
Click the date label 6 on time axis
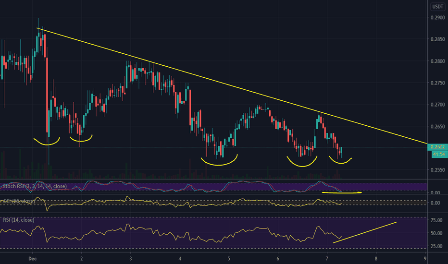(278, 259)
